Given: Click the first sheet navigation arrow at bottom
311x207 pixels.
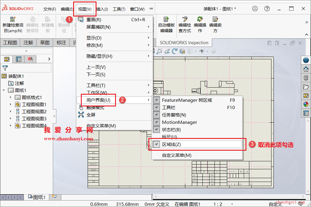Looking at the screenshot, I should point(3,197).
